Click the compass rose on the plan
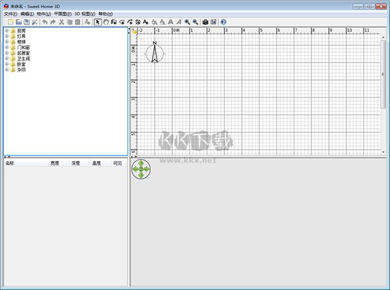Screen dimensions: 390x290 (155, 53)
